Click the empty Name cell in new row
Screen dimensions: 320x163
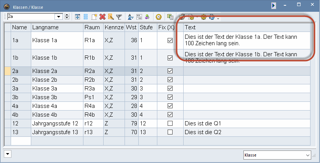point(21,141)
